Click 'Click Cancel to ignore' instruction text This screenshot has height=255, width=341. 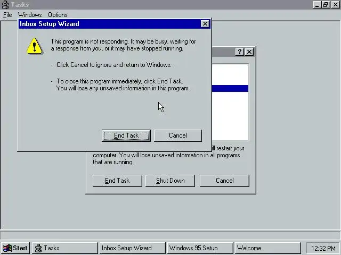click(113, 65)
